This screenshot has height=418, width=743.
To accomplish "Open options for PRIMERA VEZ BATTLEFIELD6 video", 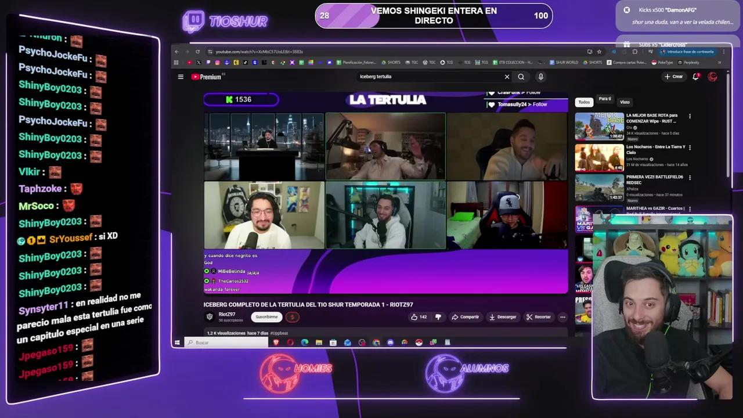I will point(690,178).
